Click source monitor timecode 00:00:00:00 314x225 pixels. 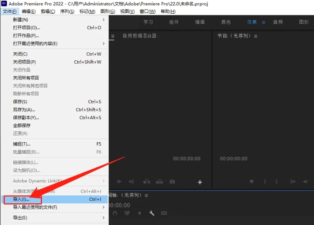(x=186, y=158)
